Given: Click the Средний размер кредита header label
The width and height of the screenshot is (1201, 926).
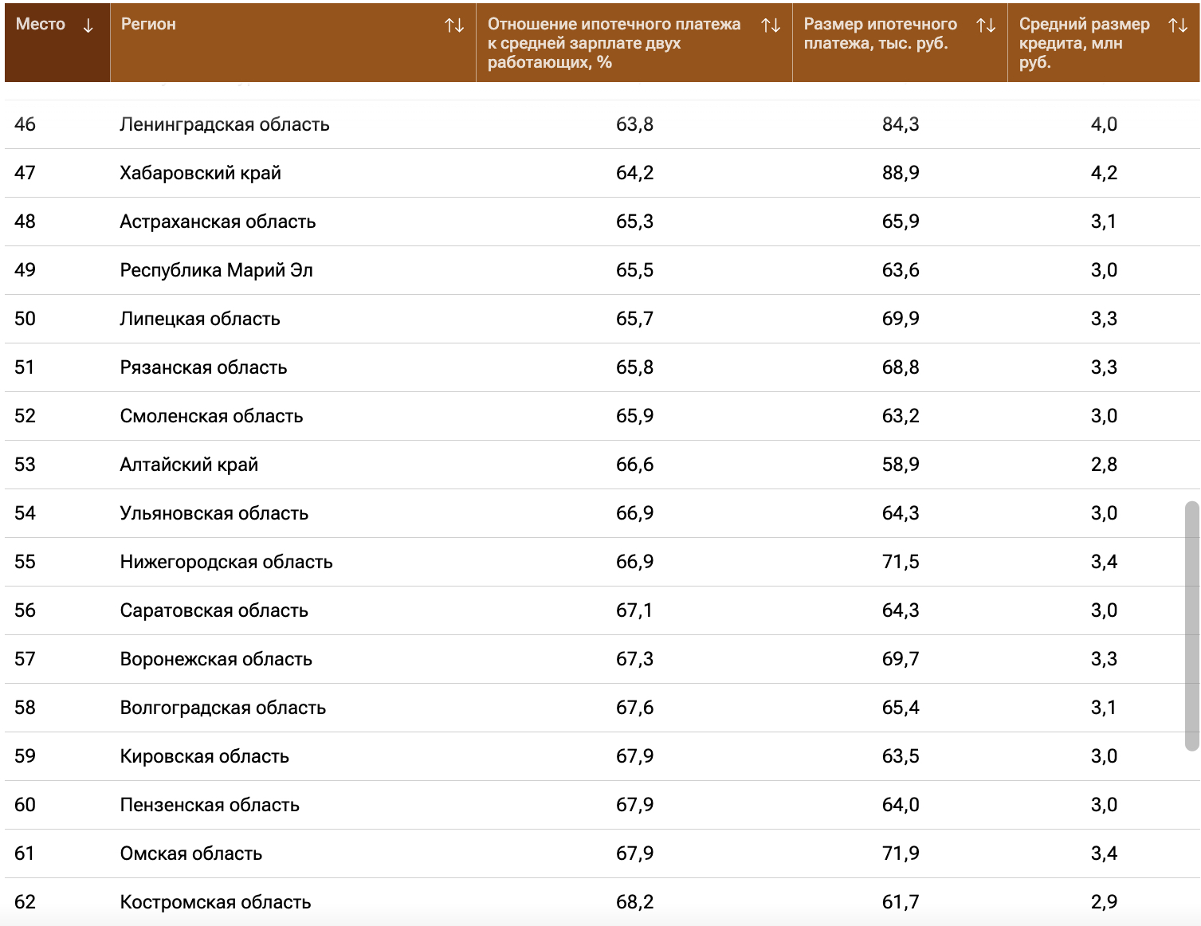Looking at the screenshot, I should click(x=1083, y=43).
